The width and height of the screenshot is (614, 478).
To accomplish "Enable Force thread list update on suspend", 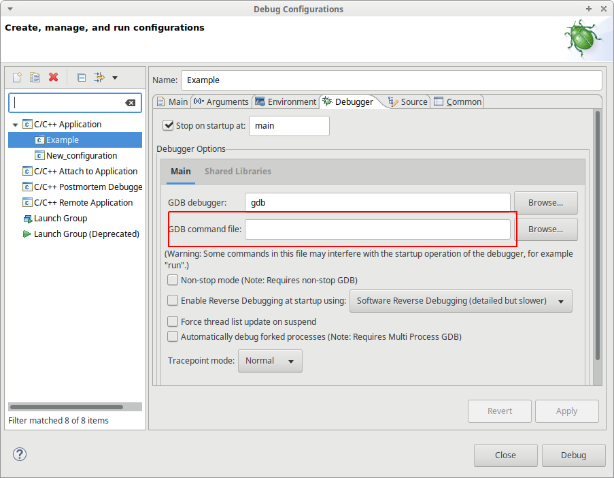I will tap(173, 321).
